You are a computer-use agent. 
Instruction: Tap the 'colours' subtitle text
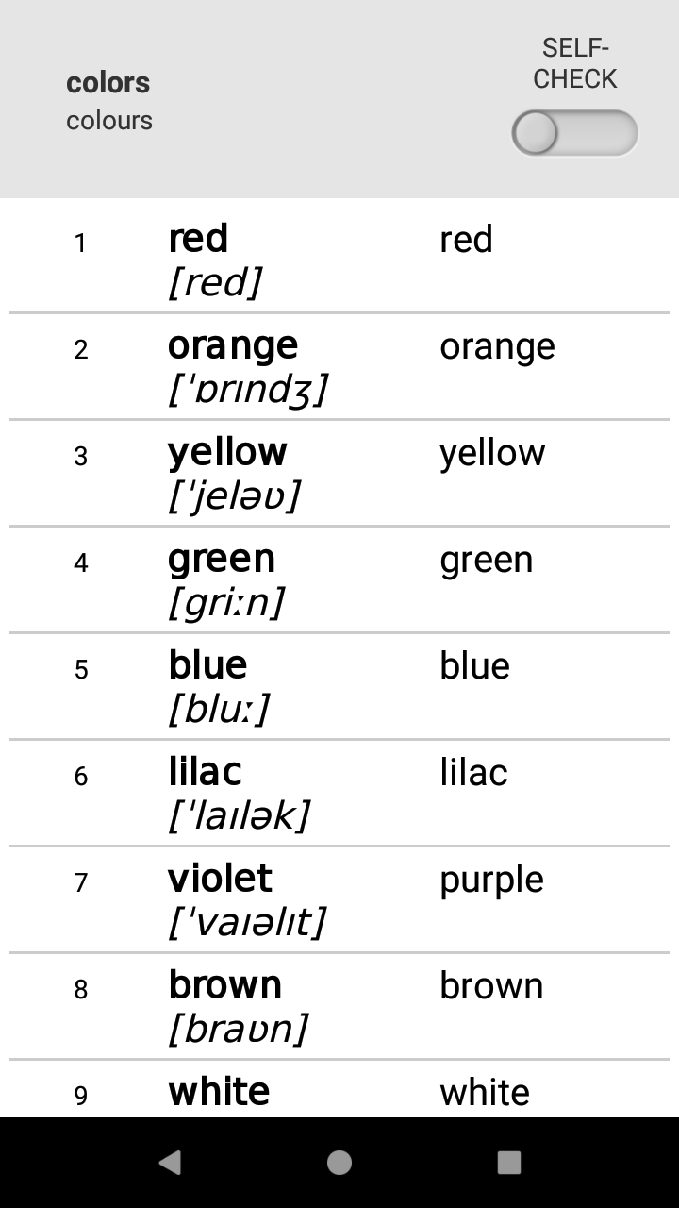point(109,121)
